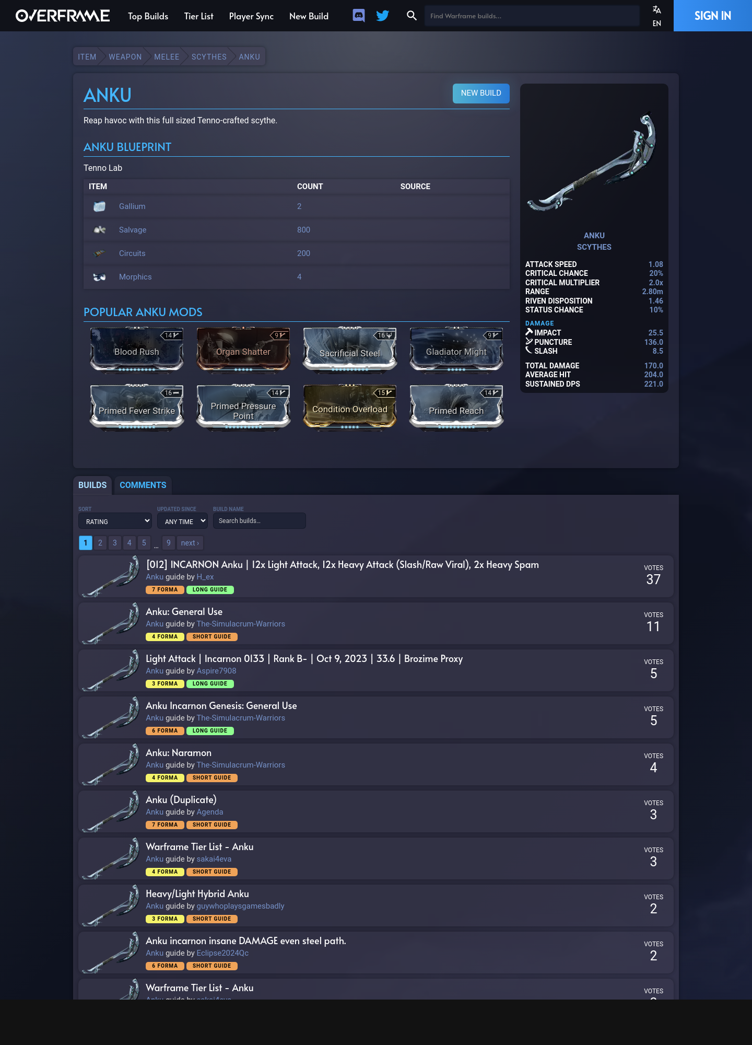Open the Gallium item link
The height and width of the screenshot is (1045, 752).
tap(132, 206)
